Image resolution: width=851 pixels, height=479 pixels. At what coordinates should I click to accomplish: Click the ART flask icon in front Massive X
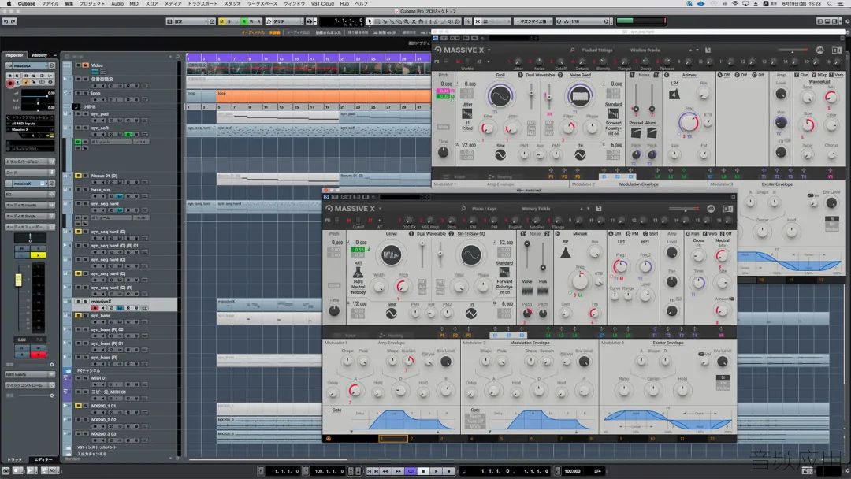coord(359,272)
